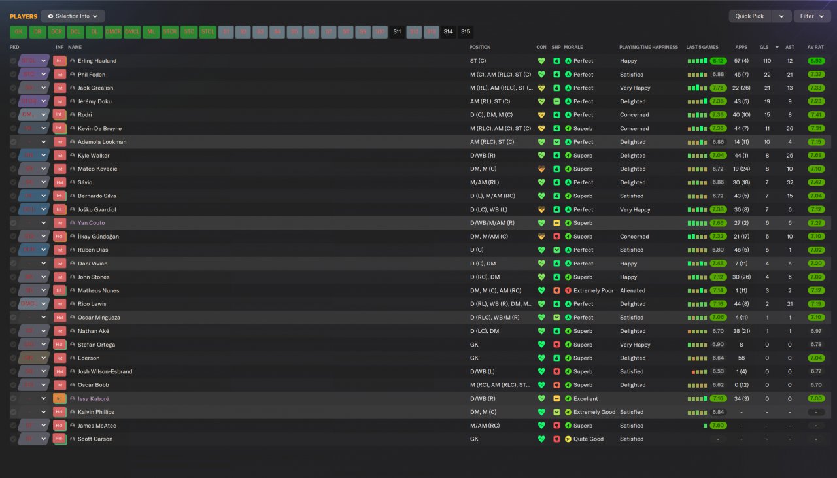
Task: Sort by the Position column header
Action: pyautogui.click(x=480, y=47)
